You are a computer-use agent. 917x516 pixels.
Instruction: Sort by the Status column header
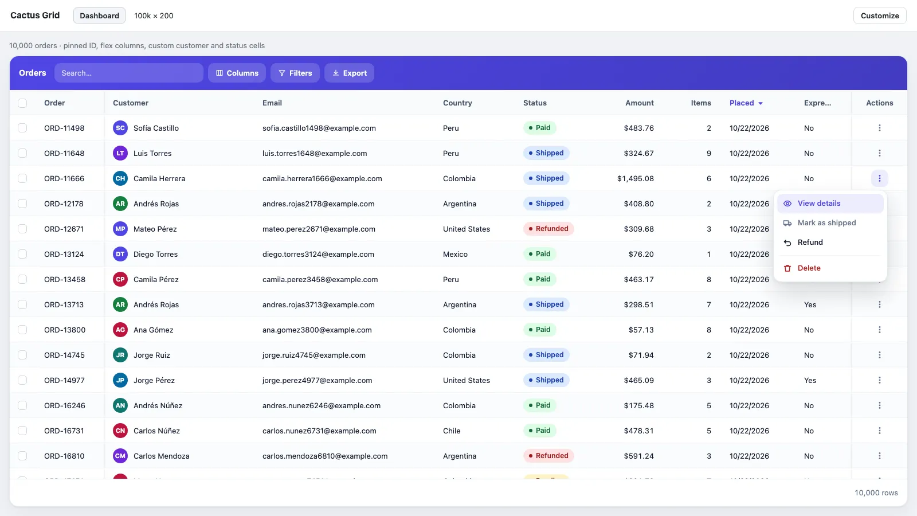(535, 103)
